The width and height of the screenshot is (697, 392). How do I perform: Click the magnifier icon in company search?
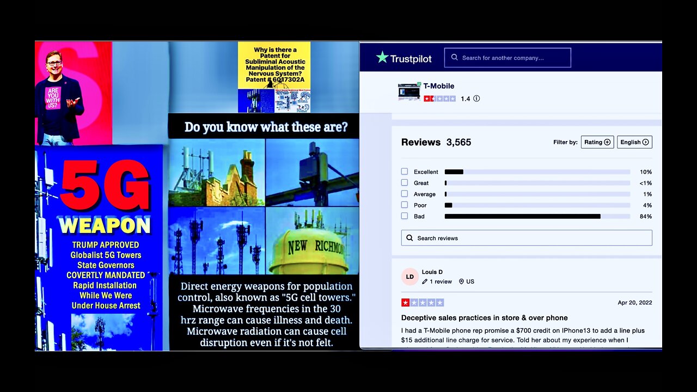pyautogui.click(x=454, y=57)
